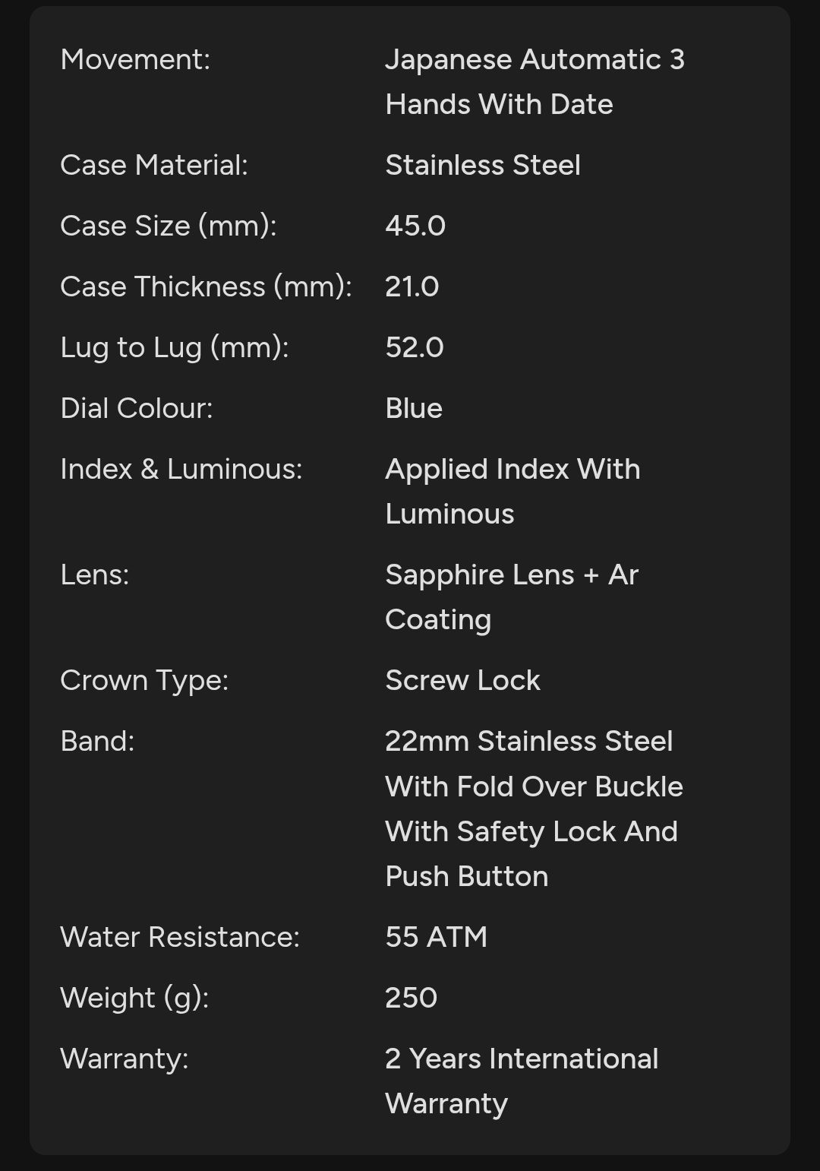The image size is (820, 1171).
Task: Click the "Lug to Lug (mm):" label
Action: point(175,348)
